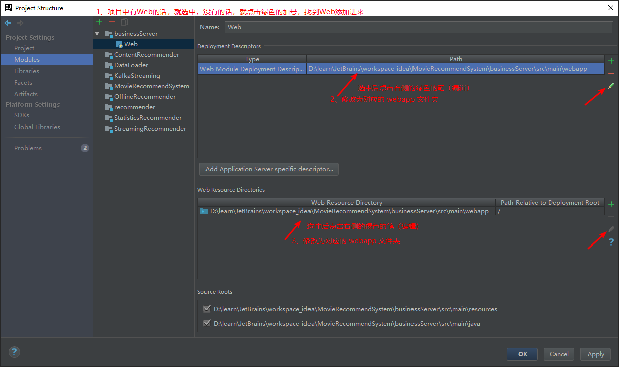Click the Add Application Server specific descriptor button
The height and width of the screenshot is (367, 619).
(268, 169)
